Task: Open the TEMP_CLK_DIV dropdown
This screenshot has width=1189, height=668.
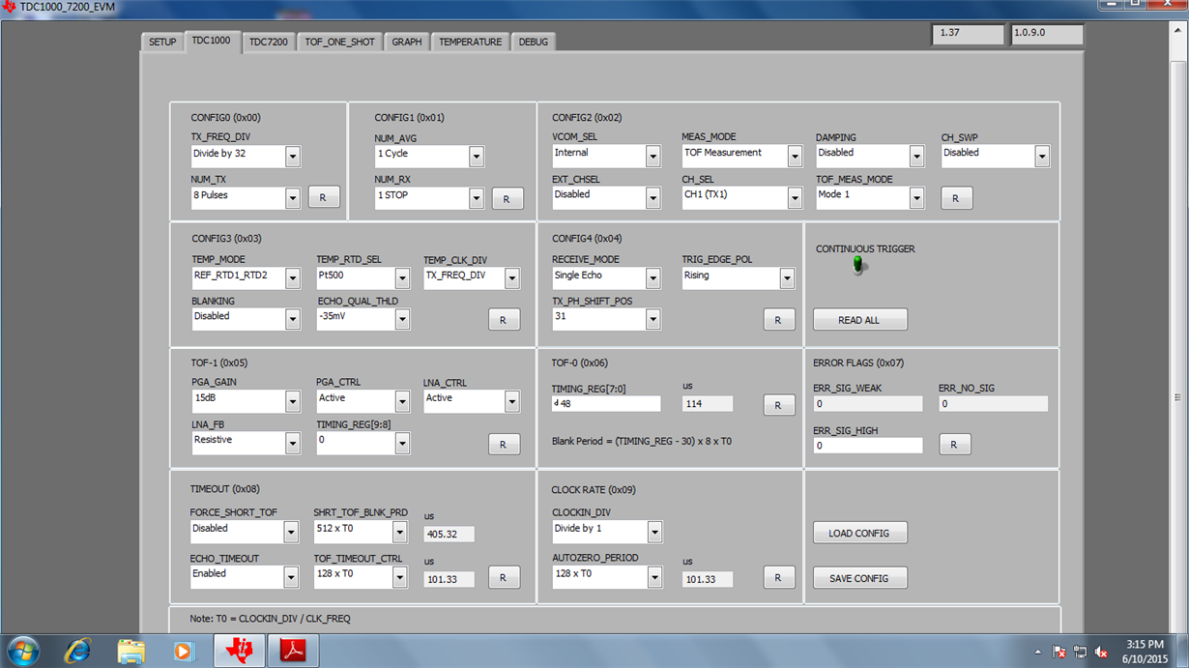Action: coord(512,278)
